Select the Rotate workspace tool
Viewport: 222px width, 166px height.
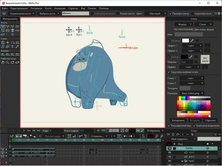click(x=12, y=62)
